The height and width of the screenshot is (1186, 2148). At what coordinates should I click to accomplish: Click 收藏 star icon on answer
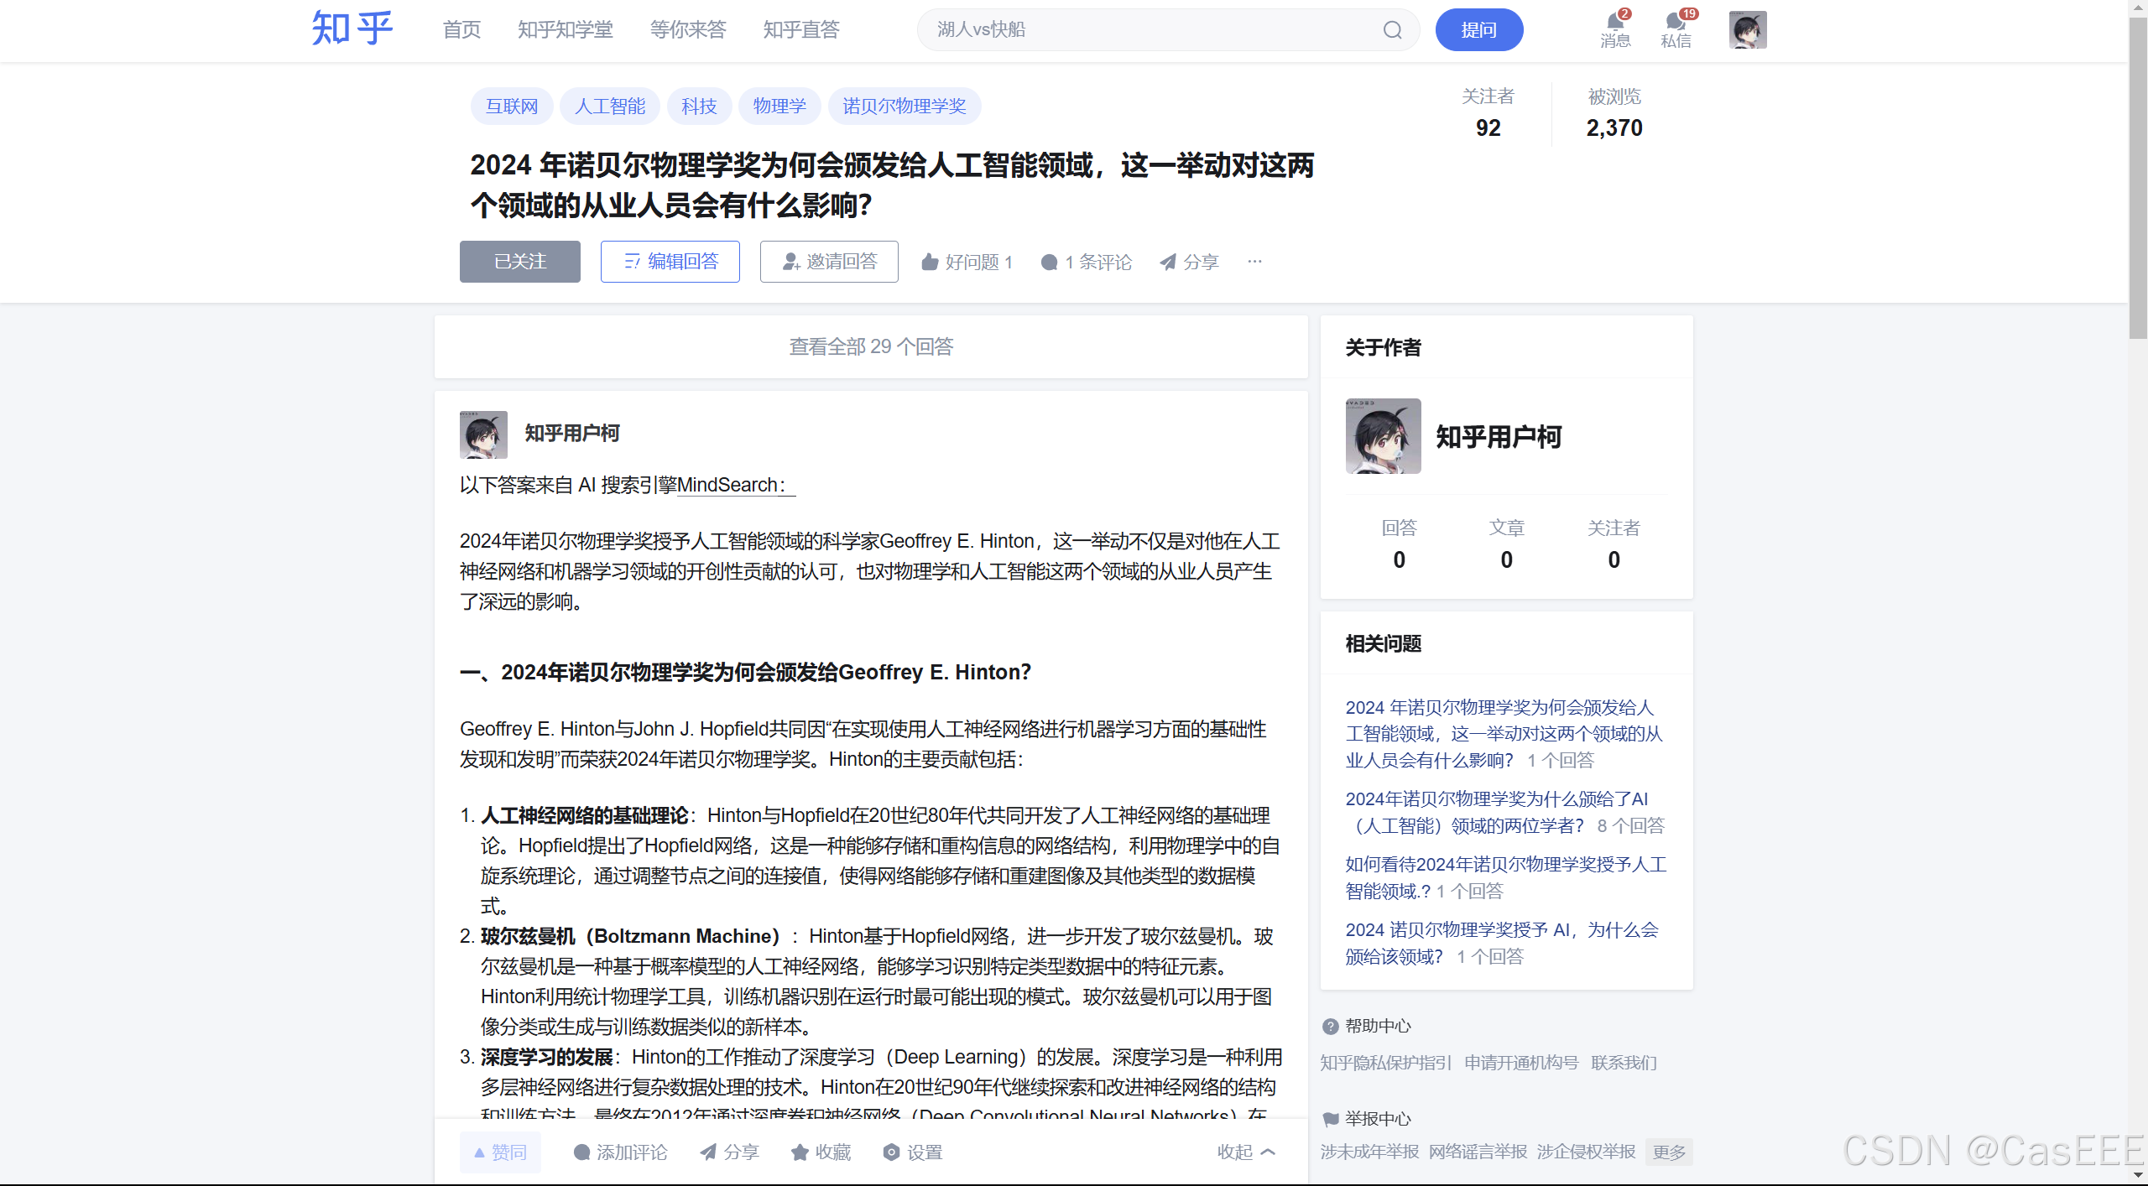800,1152
